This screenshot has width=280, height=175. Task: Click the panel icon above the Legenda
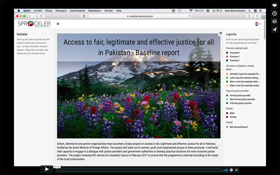coord(221,33)
